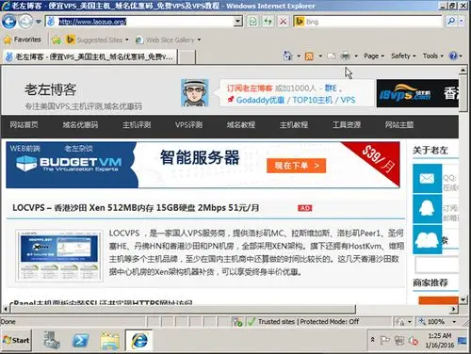Go to 工具资源 nav item
The width and height of the screenshot is (471, 354).
point(347,125)
